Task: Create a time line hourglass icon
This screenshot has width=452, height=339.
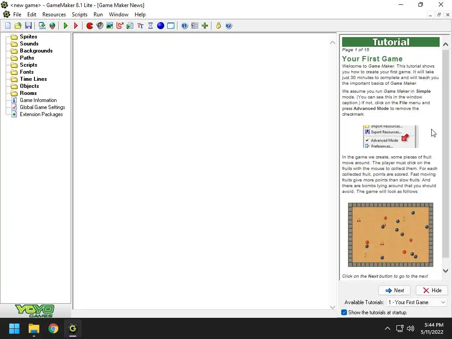Action: click(151, 26)
